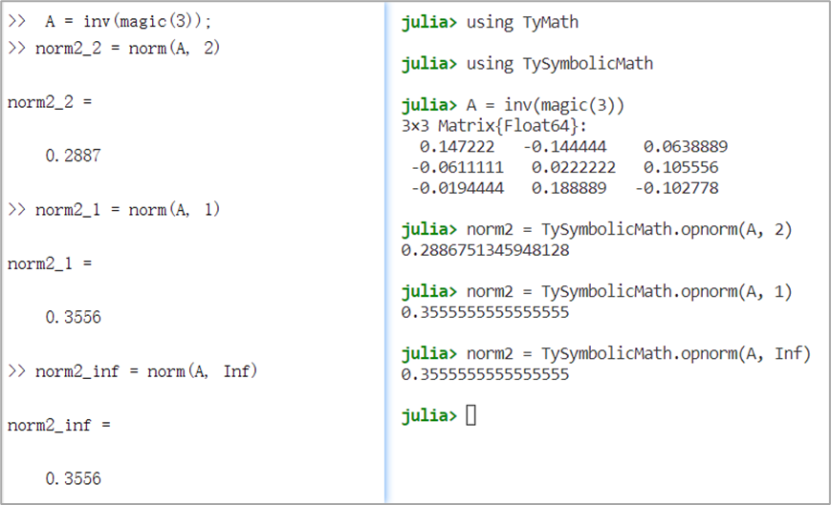Click matrix entry -0.102778

677,188
